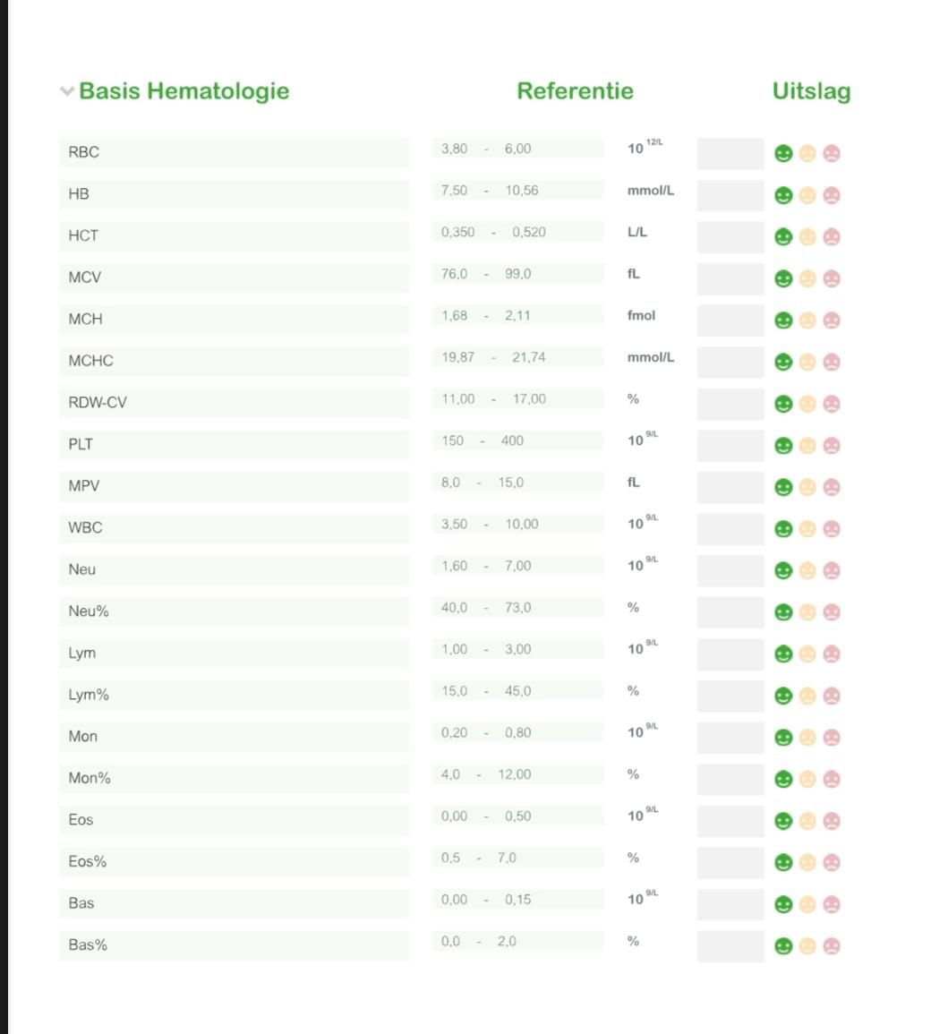Pick the yellow neutral face for WBC
Viewport: 931px width, 1034px height.
pyautogui.click(x=807, y=529)
